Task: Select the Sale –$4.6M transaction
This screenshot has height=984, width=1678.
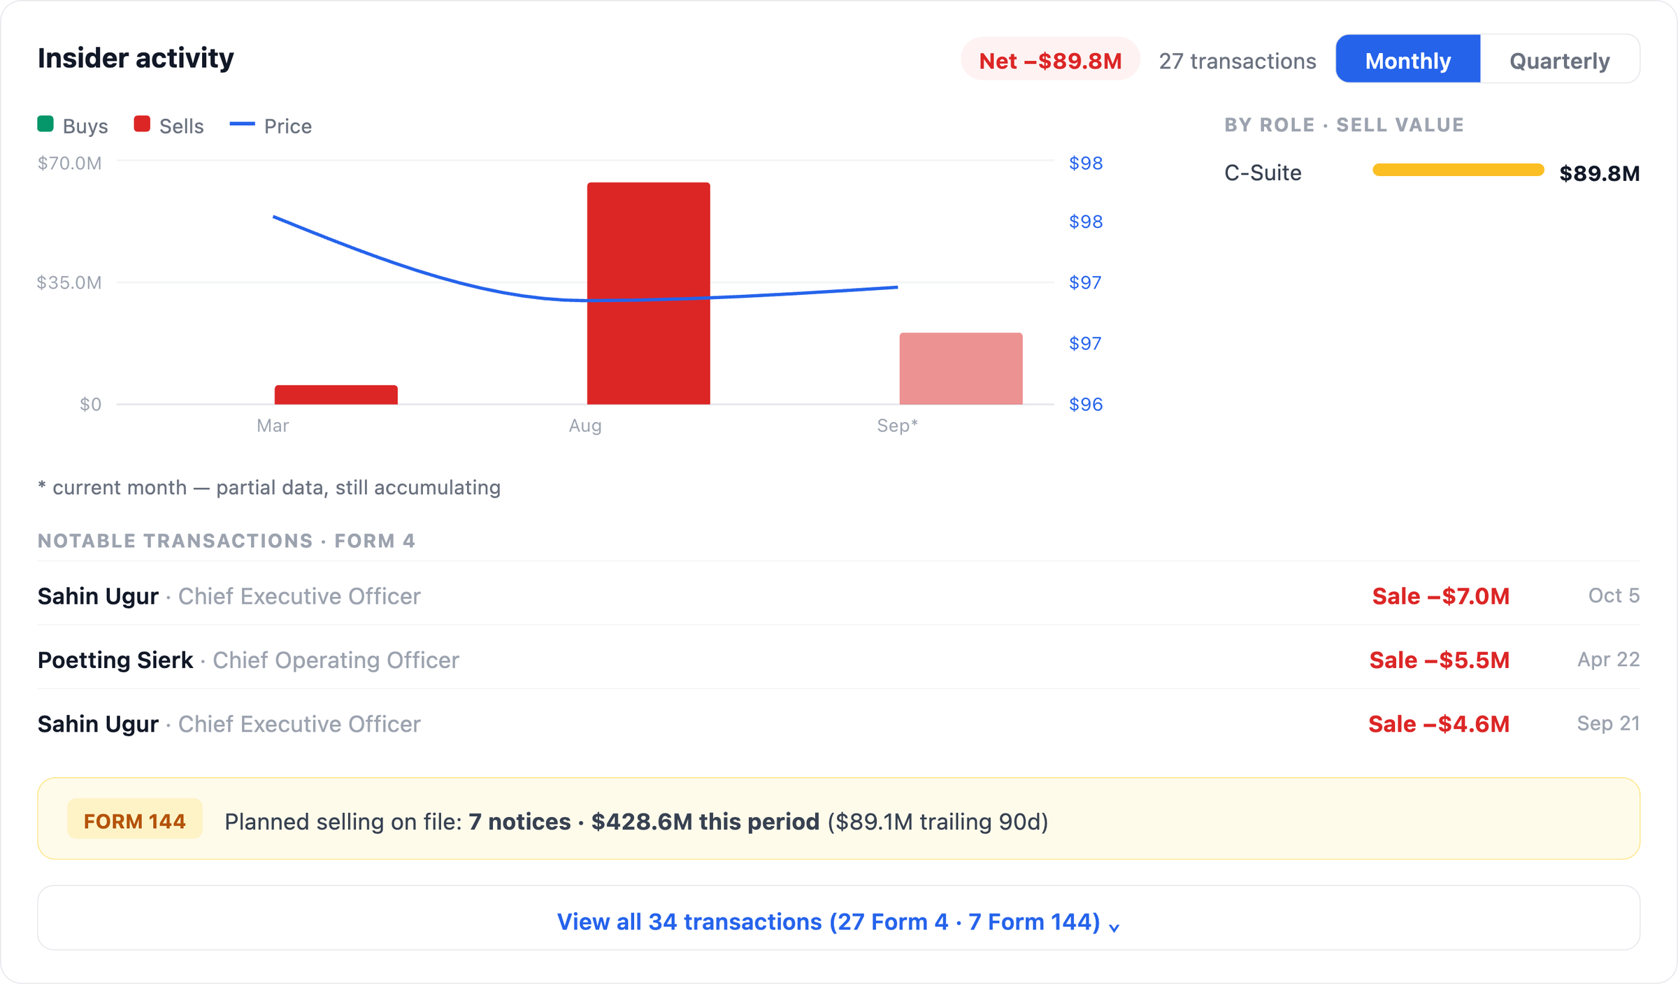Action: click(x=1439, y=724)
